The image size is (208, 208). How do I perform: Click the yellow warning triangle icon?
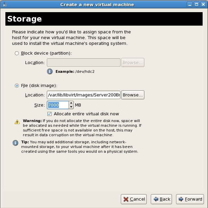[x=17, y=122]
